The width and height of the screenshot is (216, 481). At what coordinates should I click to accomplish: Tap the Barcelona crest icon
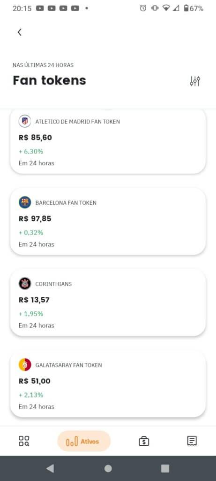click(x=25, y=202)
